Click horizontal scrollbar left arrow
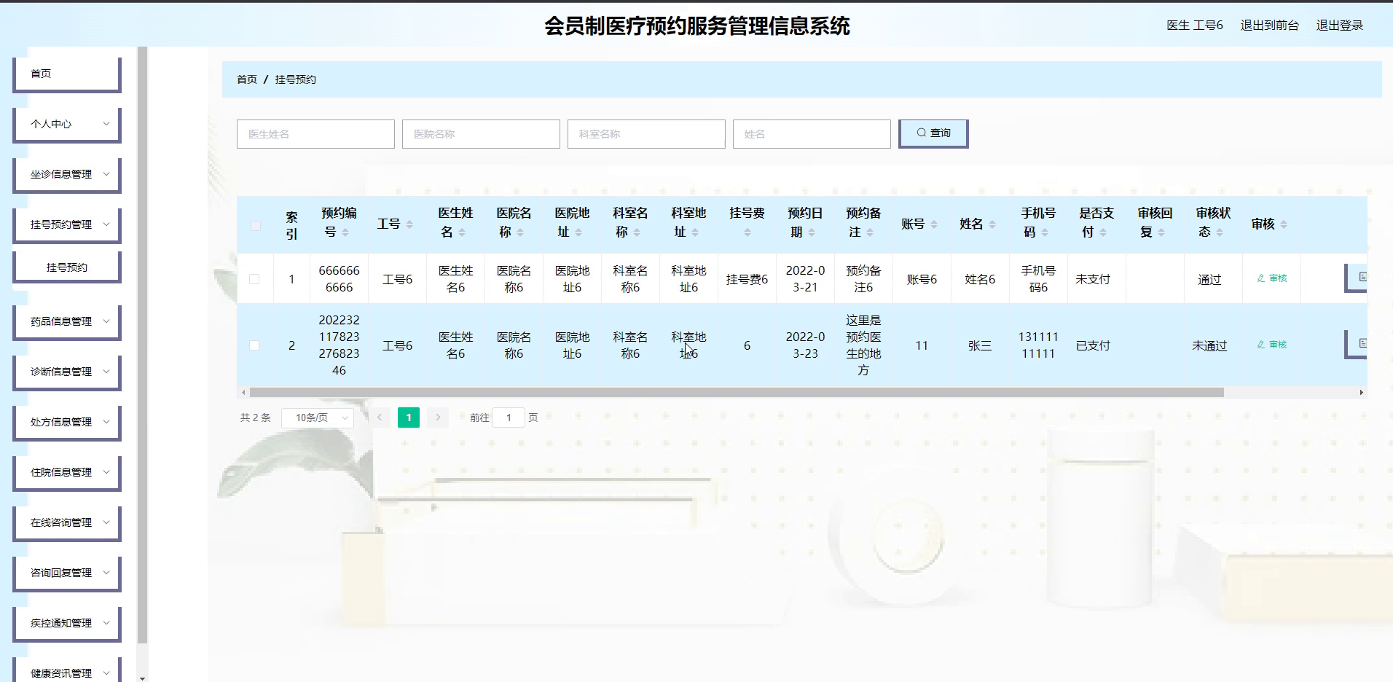The height and width of the screenshot is (682, 1393). click(243, 392)
